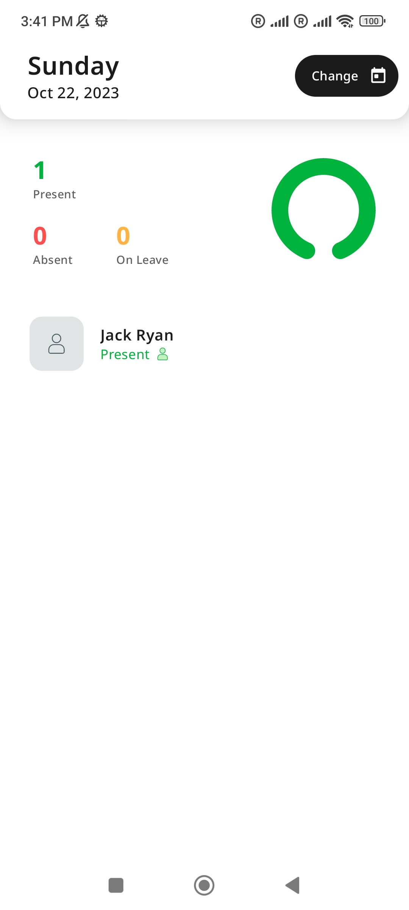The height and width of the screenshot is (910, 409).
Task: Tap the Change date button
Action: click(x=347, y=76)
